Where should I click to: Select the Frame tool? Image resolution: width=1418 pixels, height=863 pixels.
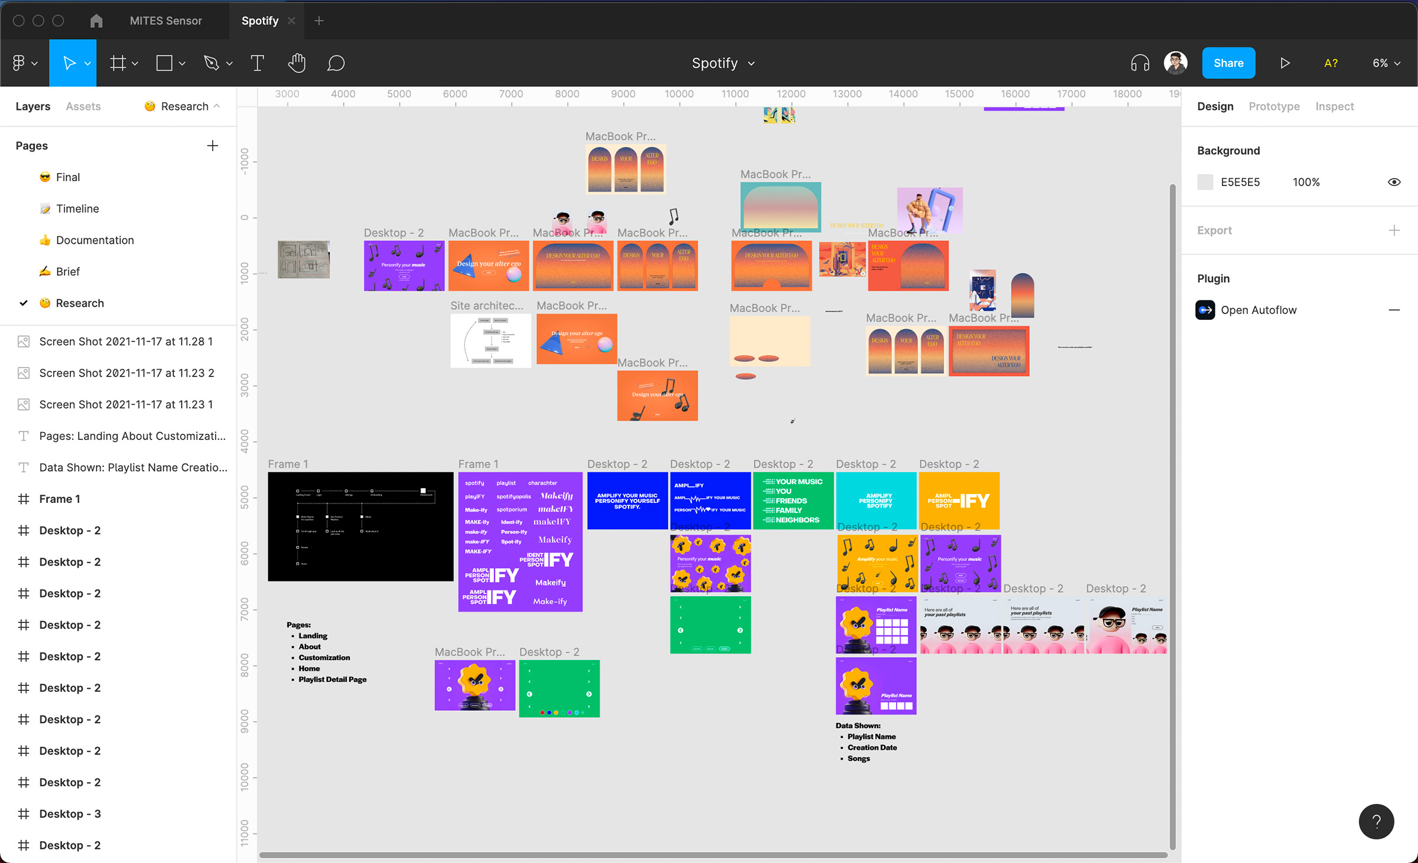pyautogui.click(x=118, y=63)
